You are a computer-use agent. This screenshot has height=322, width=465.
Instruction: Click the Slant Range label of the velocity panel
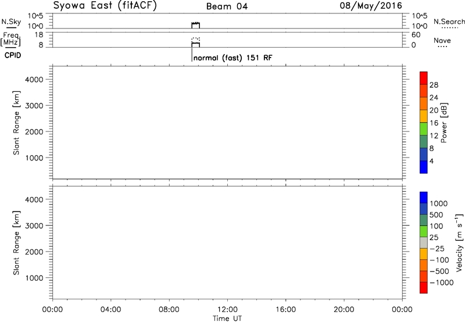[x=16, y=243]
